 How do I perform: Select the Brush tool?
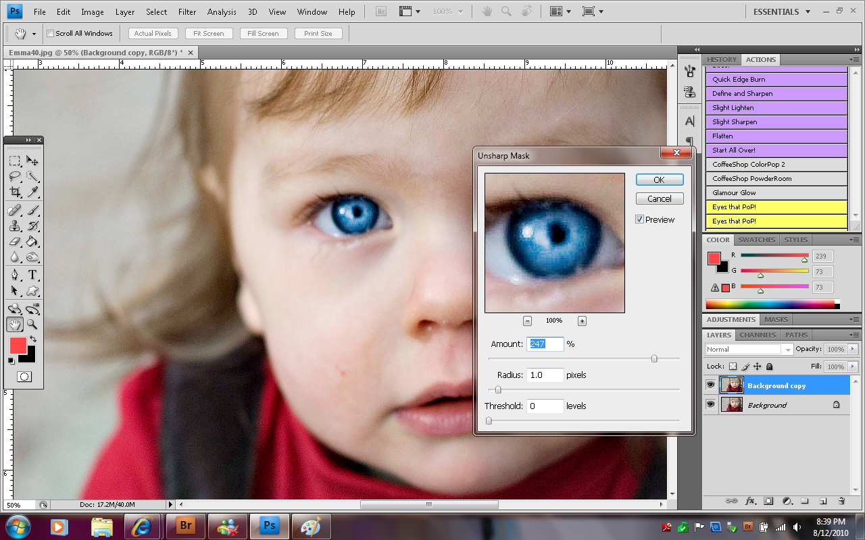coord(32,210)
